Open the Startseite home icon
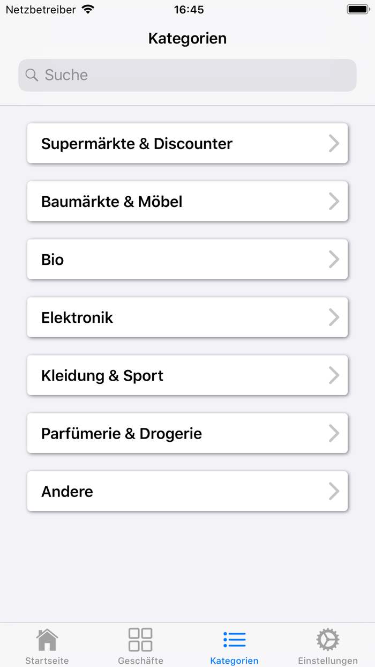Image resolution: width=375 pixels, height=667 pixels. pyautogui.click(x=47, y=639)
